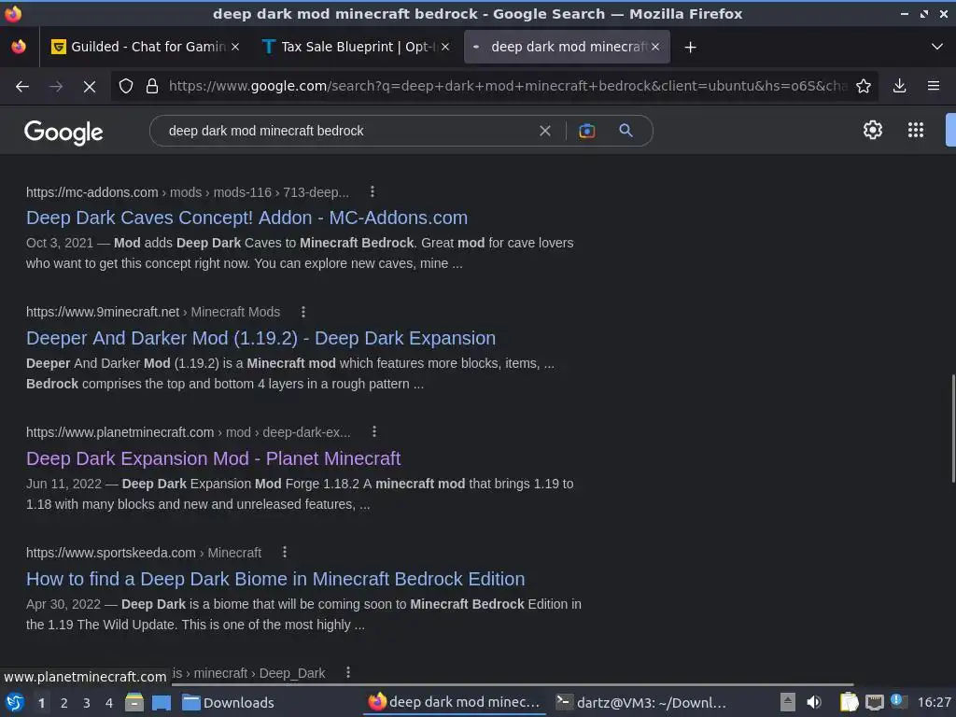Open Deep Dark Expansion Mod - Planet Minecraft
This screenshot has height=717, width=956.
(x=214, y=458)
